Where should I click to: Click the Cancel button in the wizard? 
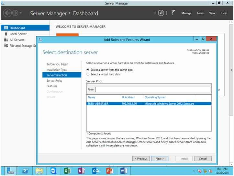point(203,159)
